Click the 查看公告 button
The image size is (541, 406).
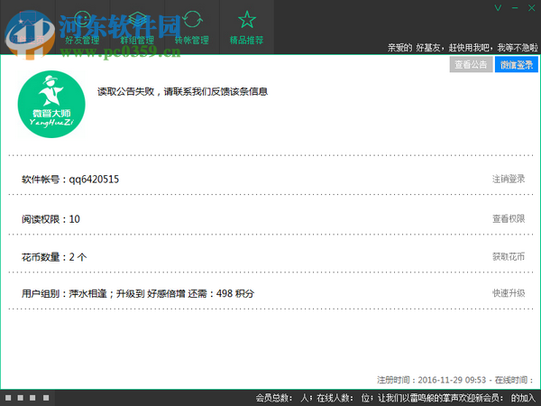pyautogui.click(x=471, y=65)
